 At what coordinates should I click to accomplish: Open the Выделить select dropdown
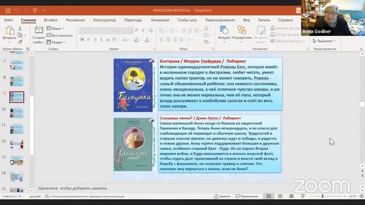click(x=324, y=41)
